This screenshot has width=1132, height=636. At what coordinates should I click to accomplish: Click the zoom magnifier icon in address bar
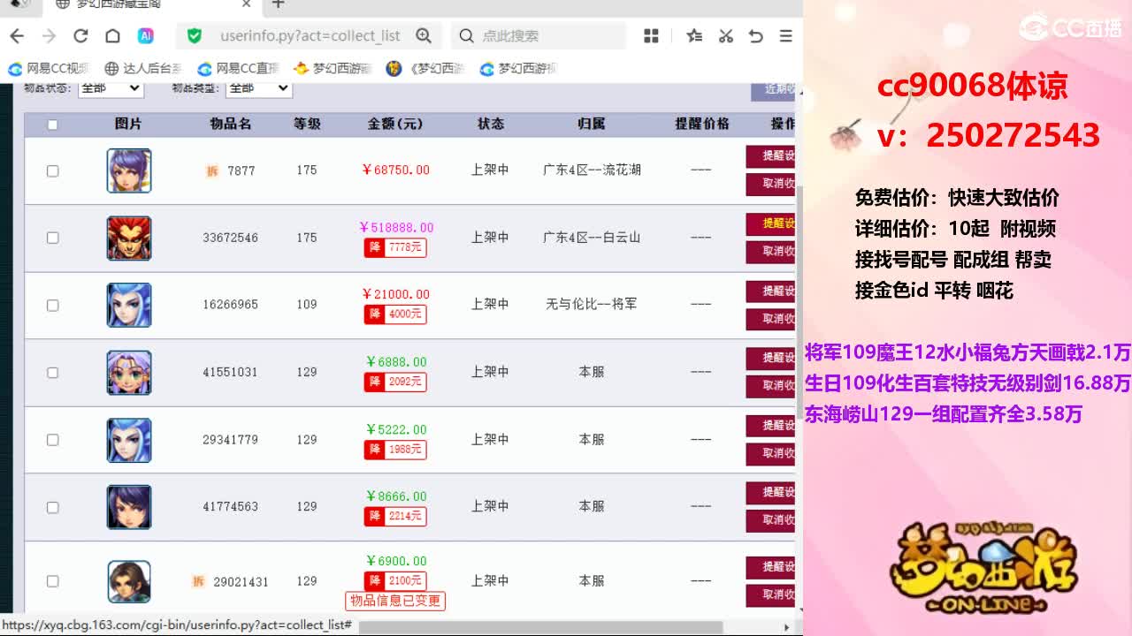pyautogui.click(x=424, y=35)
